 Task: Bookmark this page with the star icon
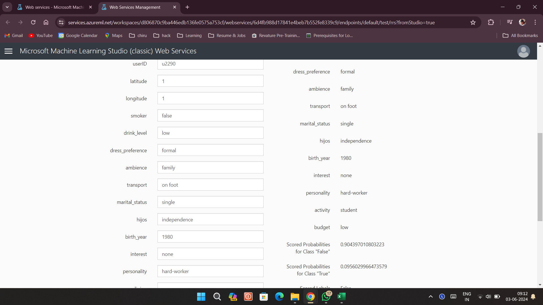click(473, 22)
